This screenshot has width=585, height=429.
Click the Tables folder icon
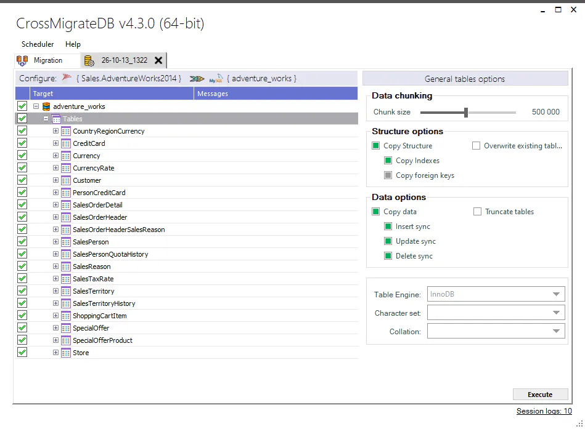tap(56, 119)
